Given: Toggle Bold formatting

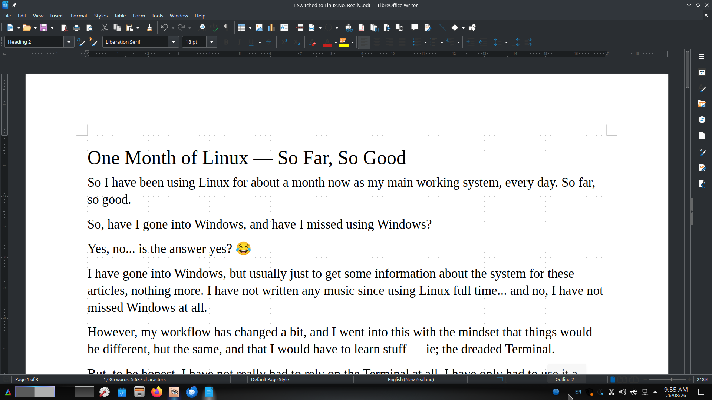Looking at the screenshot, I should point(226,42).
